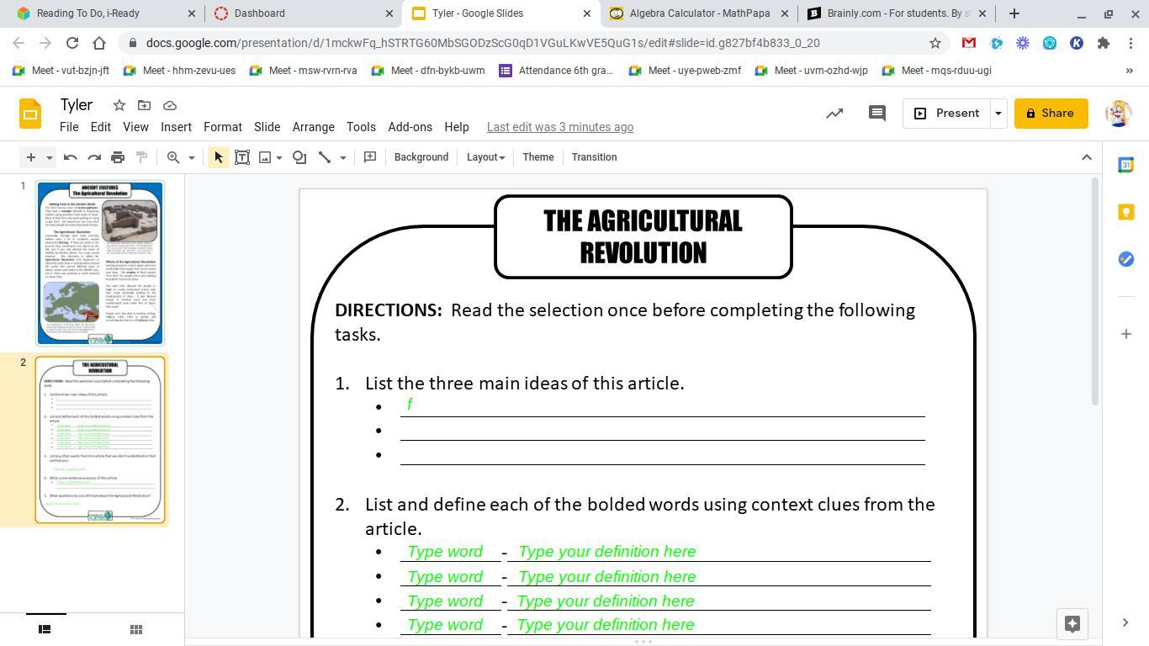Select the Text box tool
Image resolution: width=1149 pixels, height=646 pixels.
coord(242,157)
